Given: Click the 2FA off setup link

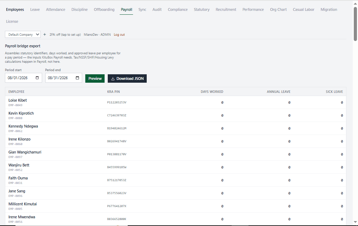Looking at the screenshot, I should 65,35.
